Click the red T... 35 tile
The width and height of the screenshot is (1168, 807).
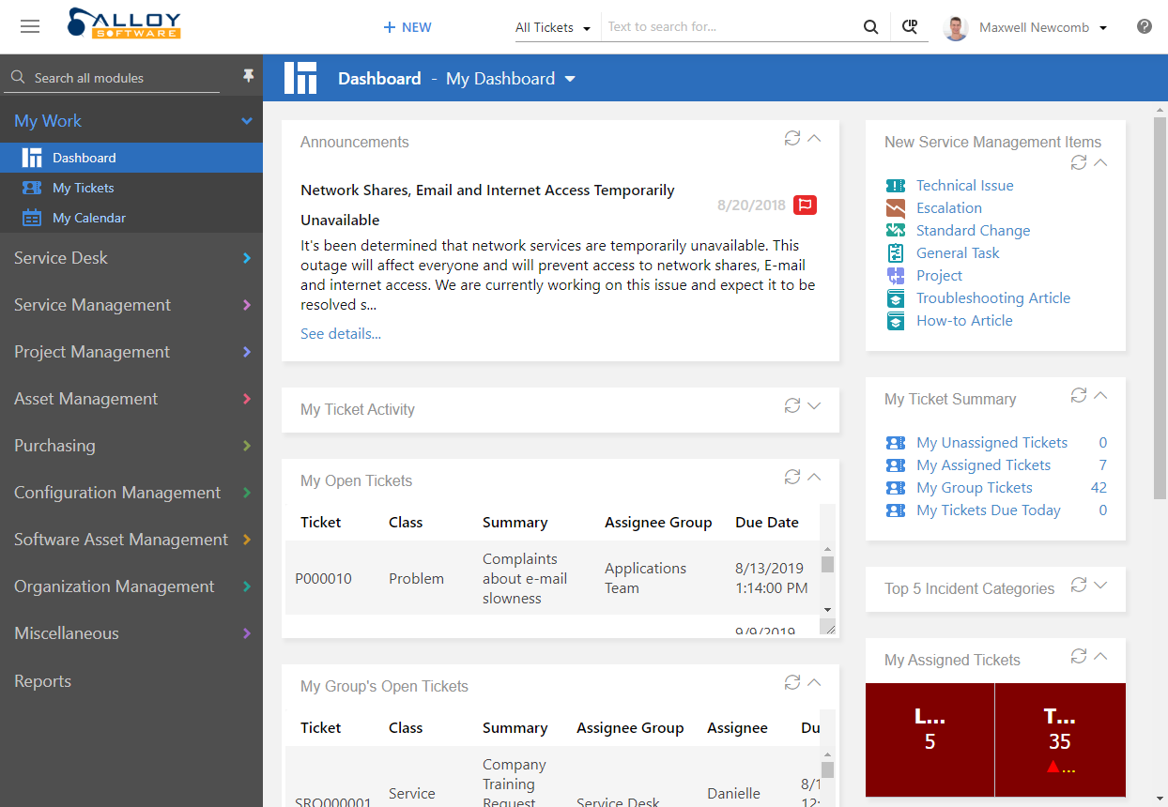click(x=1059, y=739)
